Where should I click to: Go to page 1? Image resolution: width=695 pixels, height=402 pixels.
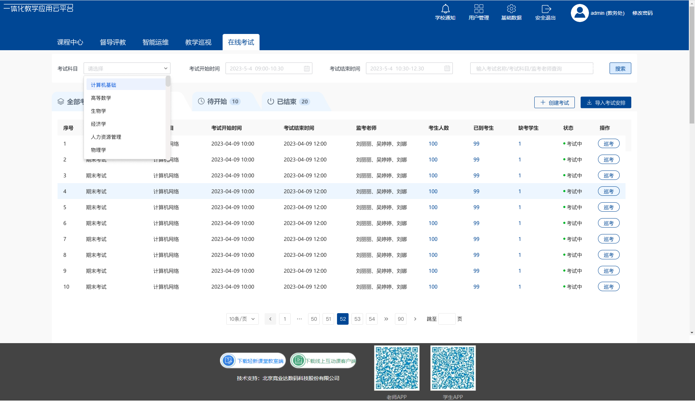285,319
